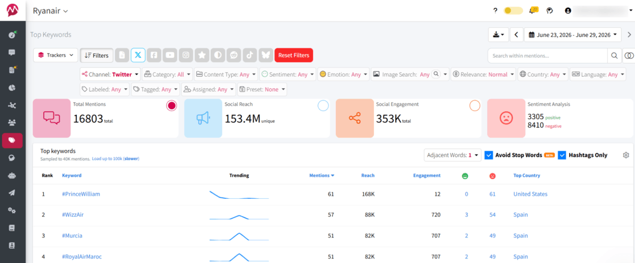
Task: Sort by the Engagement column header
Action: point(427,175)
